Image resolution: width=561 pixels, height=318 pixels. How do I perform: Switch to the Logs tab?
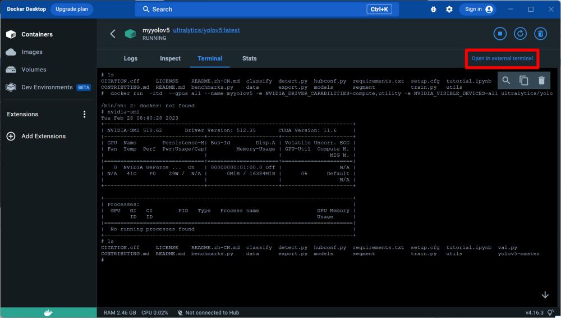131,58
